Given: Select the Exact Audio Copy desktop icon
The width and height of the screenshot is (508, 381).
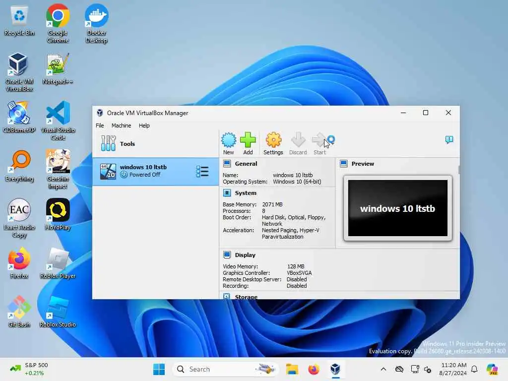Looking at the screenshot, I should (x=19, y=218).
